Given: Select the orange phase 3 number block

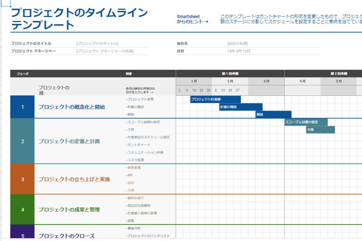Looking at the screenshot, I should pos(23,179).
